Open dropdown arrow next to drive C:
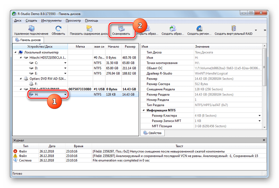This screenshot has width=279, height=188. (65, 63)
